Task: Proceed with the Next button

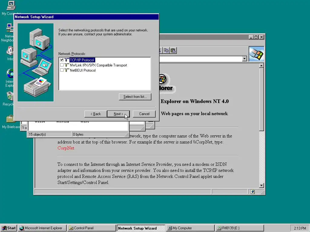Action: click(118, 114)
